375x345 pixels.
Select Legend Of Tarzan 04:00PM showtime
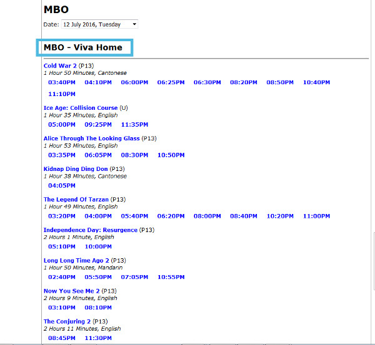tap(98, 216)
